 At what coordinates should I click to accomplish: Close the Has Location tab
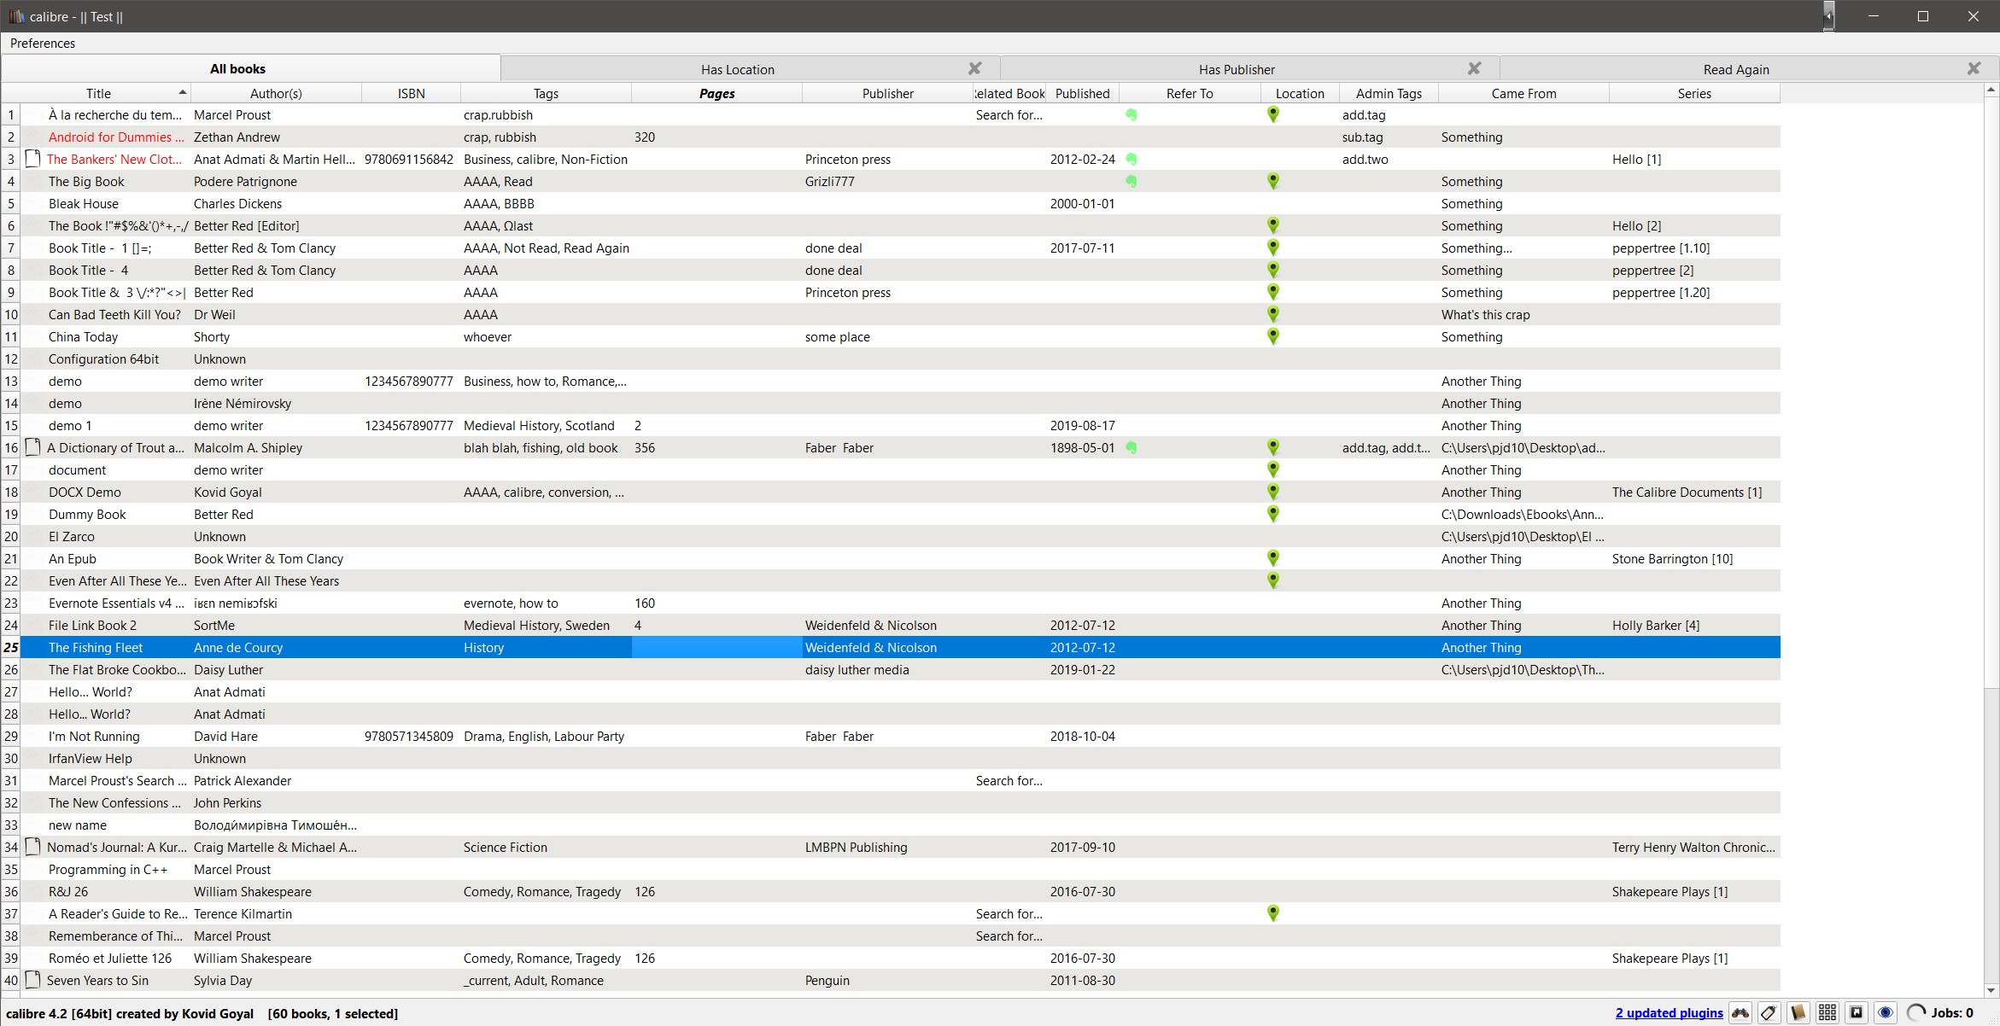point(974,68)
